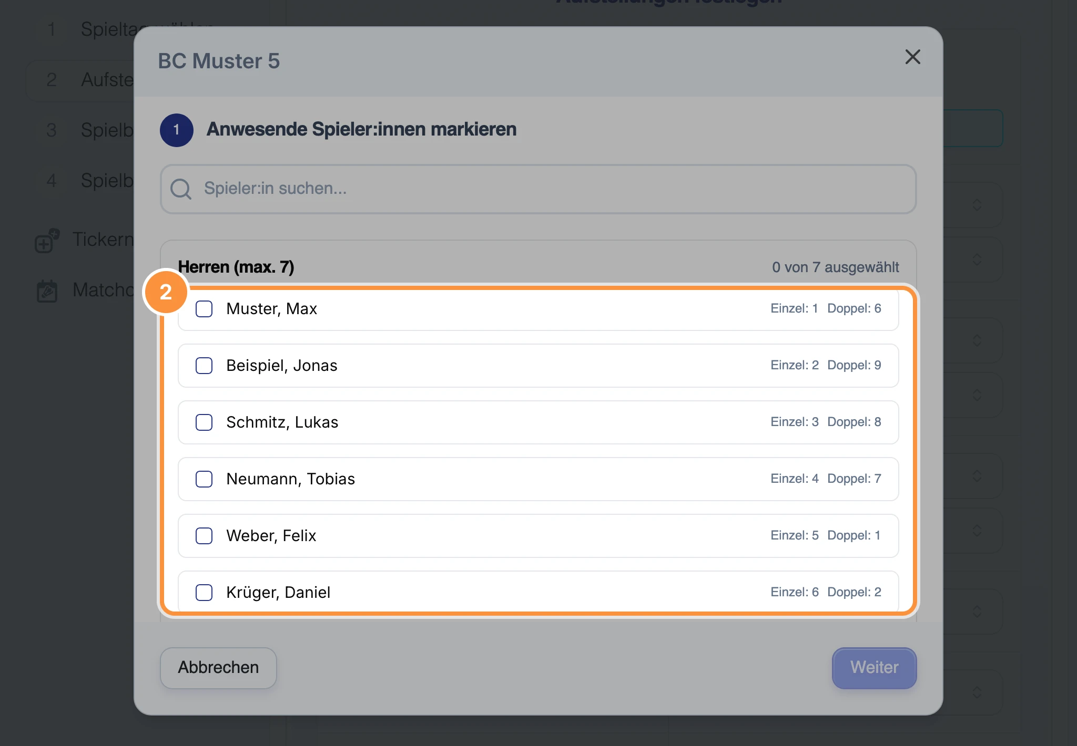Click the Herren (max. 7) heading
Viewport: 1077px width, 746px height.
pyautogui.click(x=236, y=267)
